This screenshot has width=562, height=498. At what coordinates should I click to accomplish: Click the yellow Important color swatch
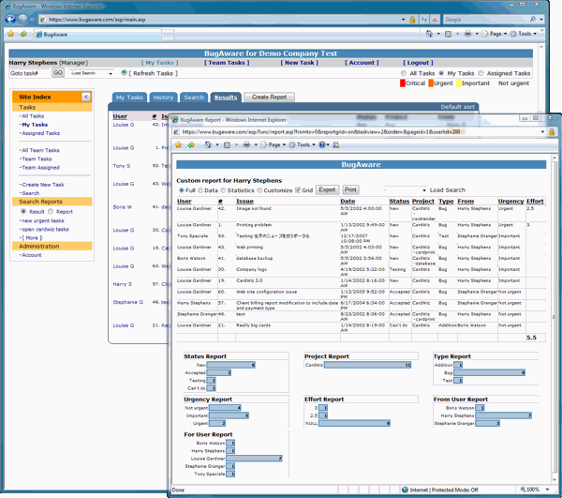click(459, 83)
